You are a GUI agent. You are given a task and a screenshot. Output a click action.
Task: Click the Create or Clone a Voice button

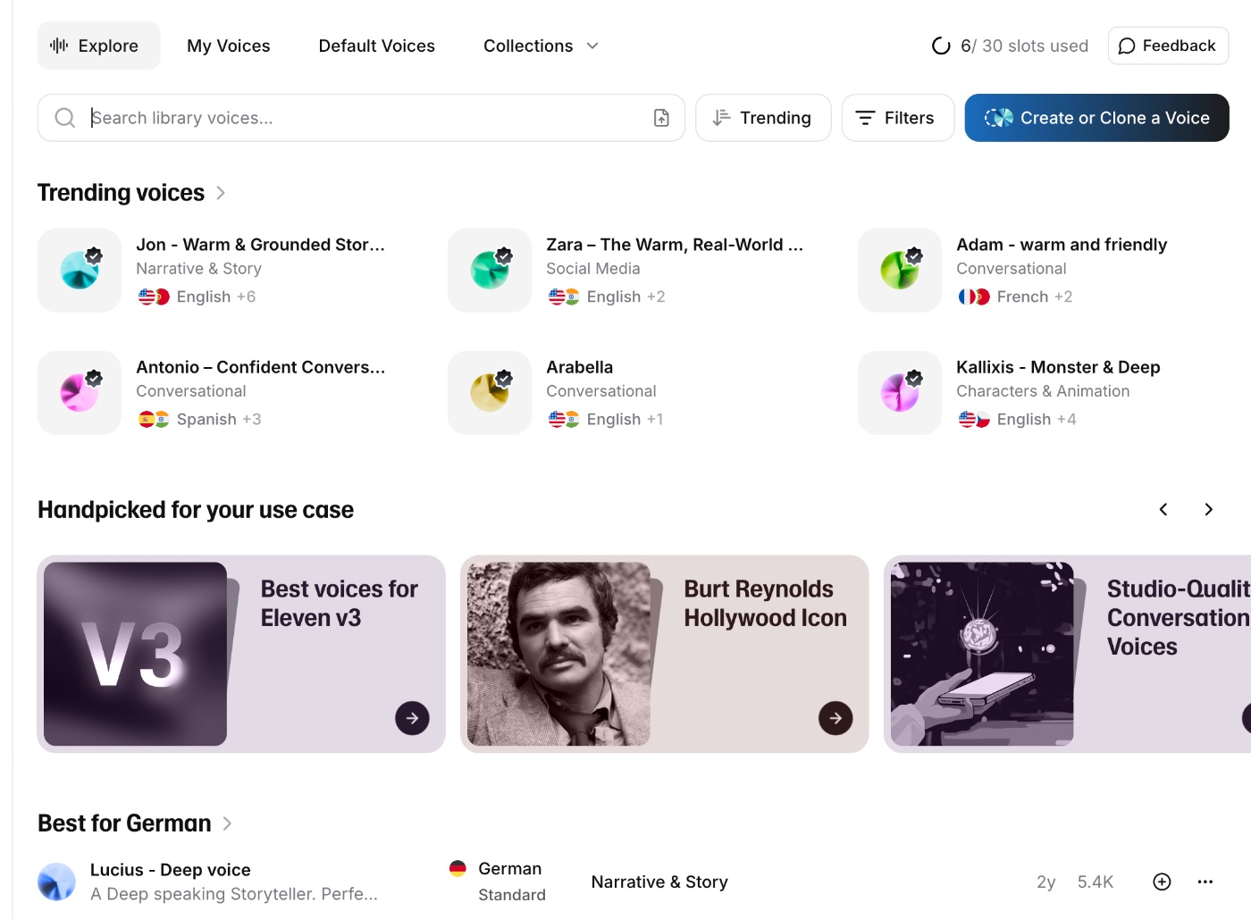click(1096, 117)
